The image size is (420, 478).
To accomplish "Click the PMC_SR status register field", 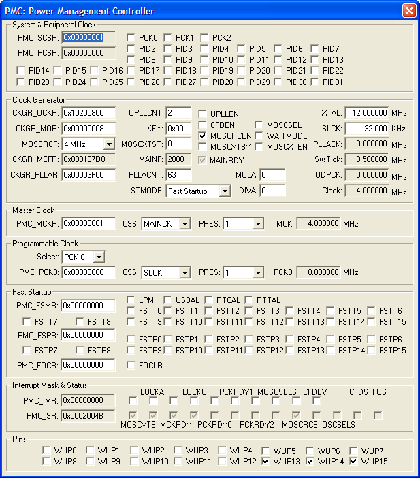I will tap(88, 416).
